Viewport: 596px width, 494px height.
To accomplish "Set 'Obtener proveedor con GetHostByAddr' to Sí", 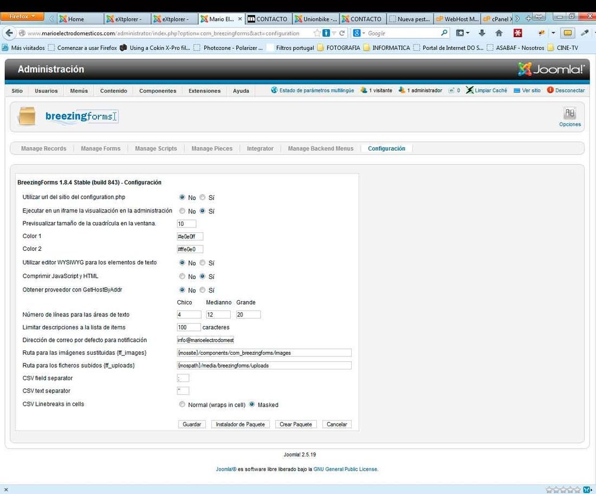I will (202, 290).
